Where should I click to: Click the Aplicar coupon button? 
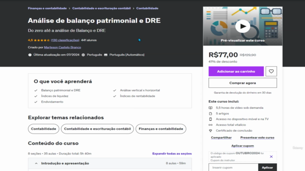click(267, 168)
